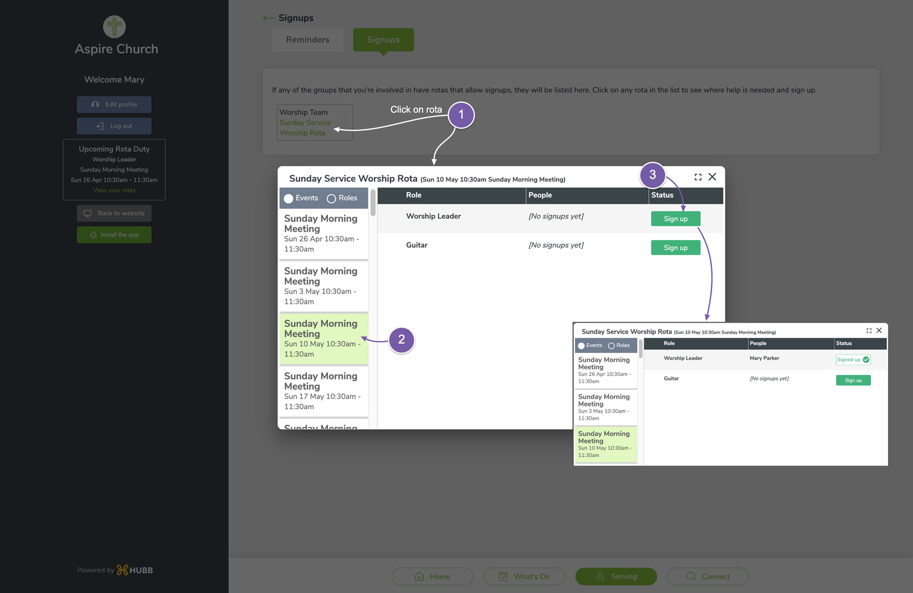Image resolution: width=913 pixels, height=593 pixels.
Task: Click the purple step 3 circle marker
Action: [x=652, y=175]
